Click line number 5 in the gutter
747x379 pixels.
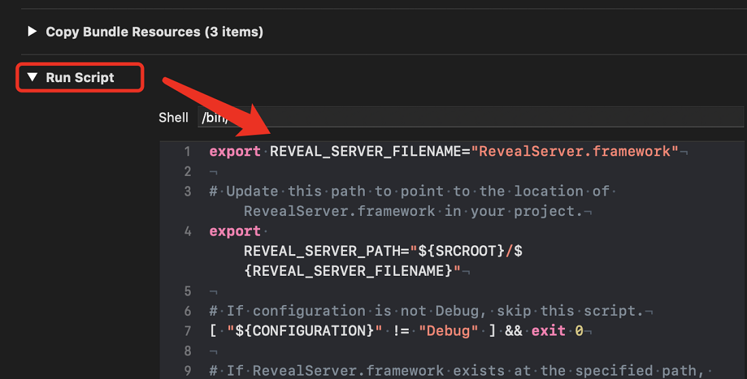(x=187, y=291)
